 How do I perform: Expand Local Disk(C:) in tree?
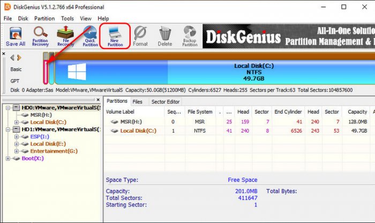17,122
